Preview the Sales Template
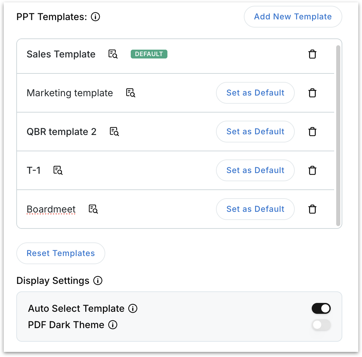The width and height of the screenshot is (362, 357). [x=113, y=54]
